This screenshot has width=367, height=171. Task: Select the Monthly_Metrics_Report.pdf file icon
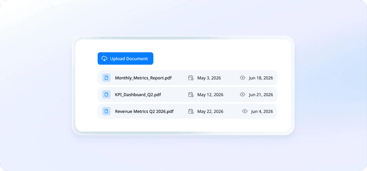point(106,78)
